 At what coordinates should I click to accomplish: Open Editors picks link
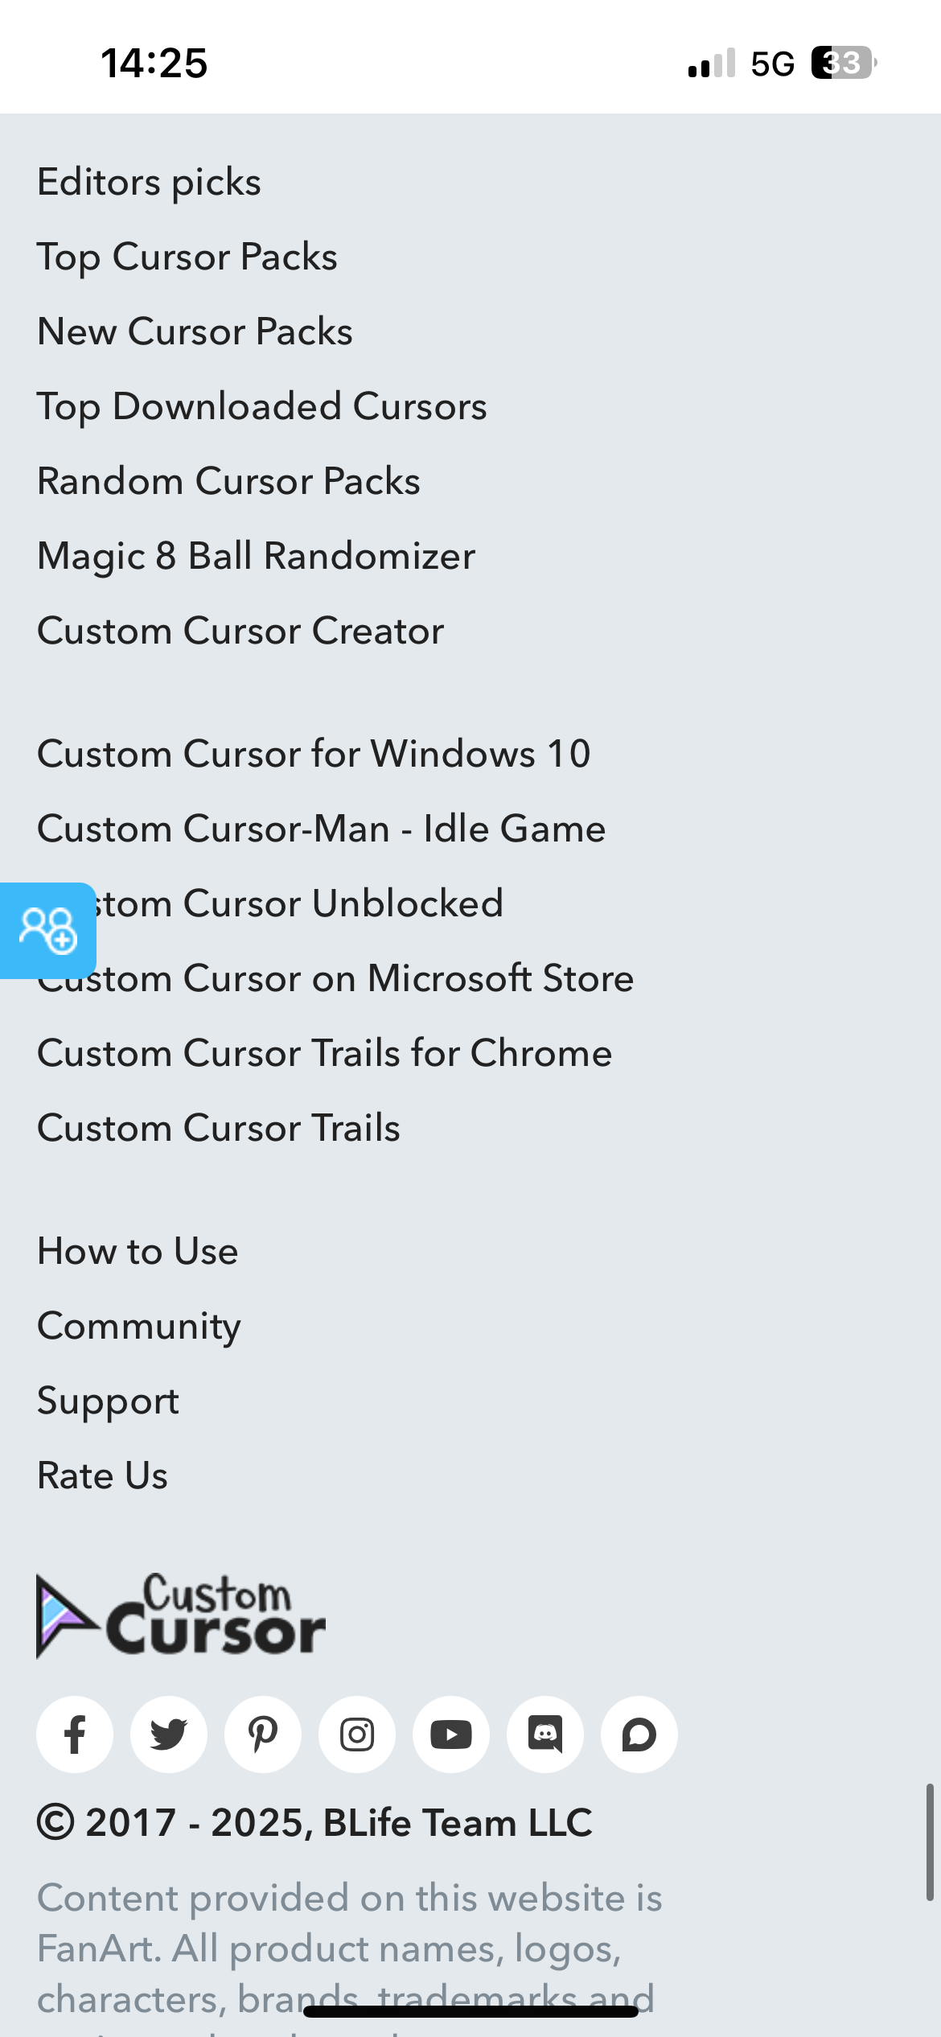pos(150,182)
